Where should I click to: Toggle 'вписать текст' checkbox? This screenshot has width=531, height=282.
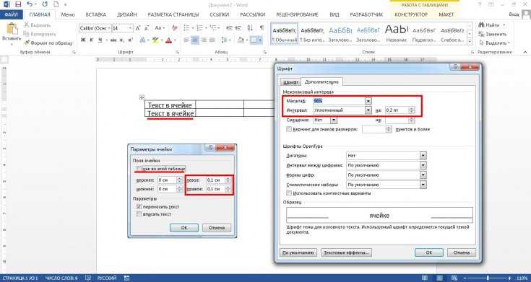click(139, 214)
